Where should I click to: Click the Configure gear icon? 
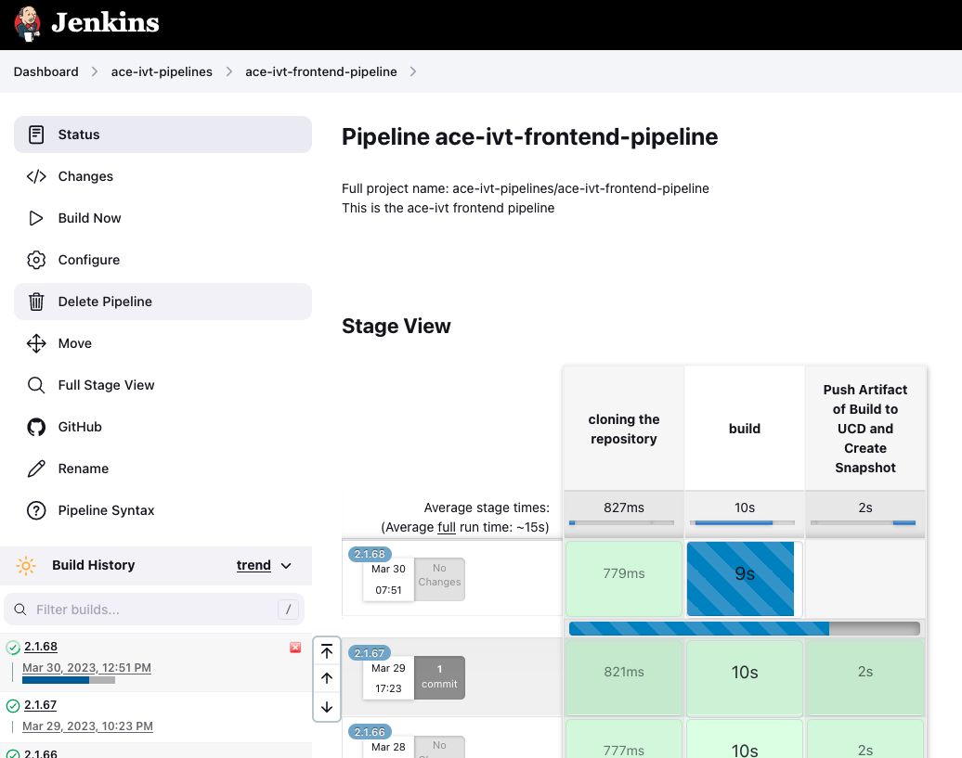tap(36, 260)
